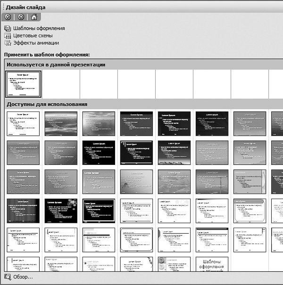Click the icon beside Цветовые схемы
Image resolution: width=283 pixels, height=285 pixels.
pyautogui.click(x=8, y=35)
